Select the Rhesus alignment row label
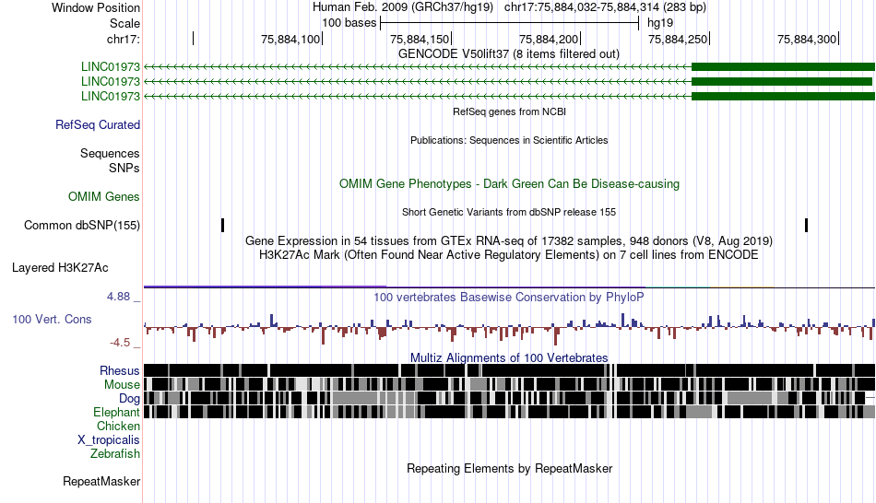 120,370
